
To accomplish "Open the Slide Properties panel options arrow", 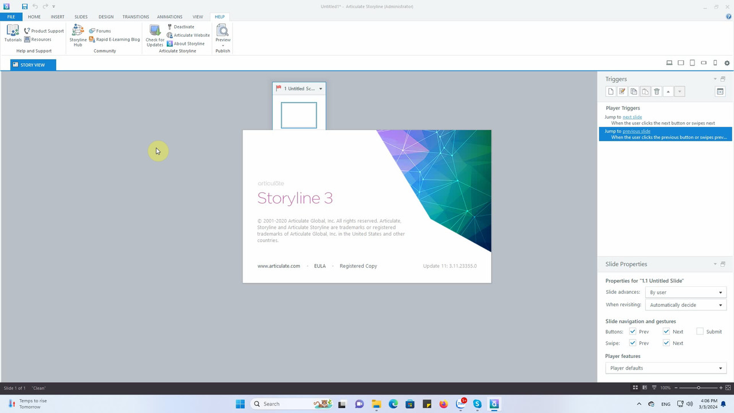I will [x=715, y=264].
